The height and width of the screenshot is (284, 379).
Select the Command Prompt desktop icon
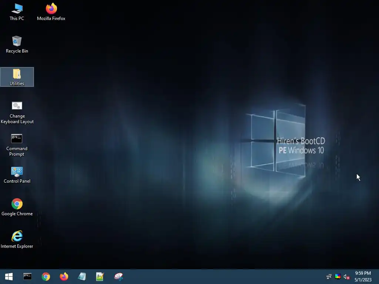click(17, 145)
